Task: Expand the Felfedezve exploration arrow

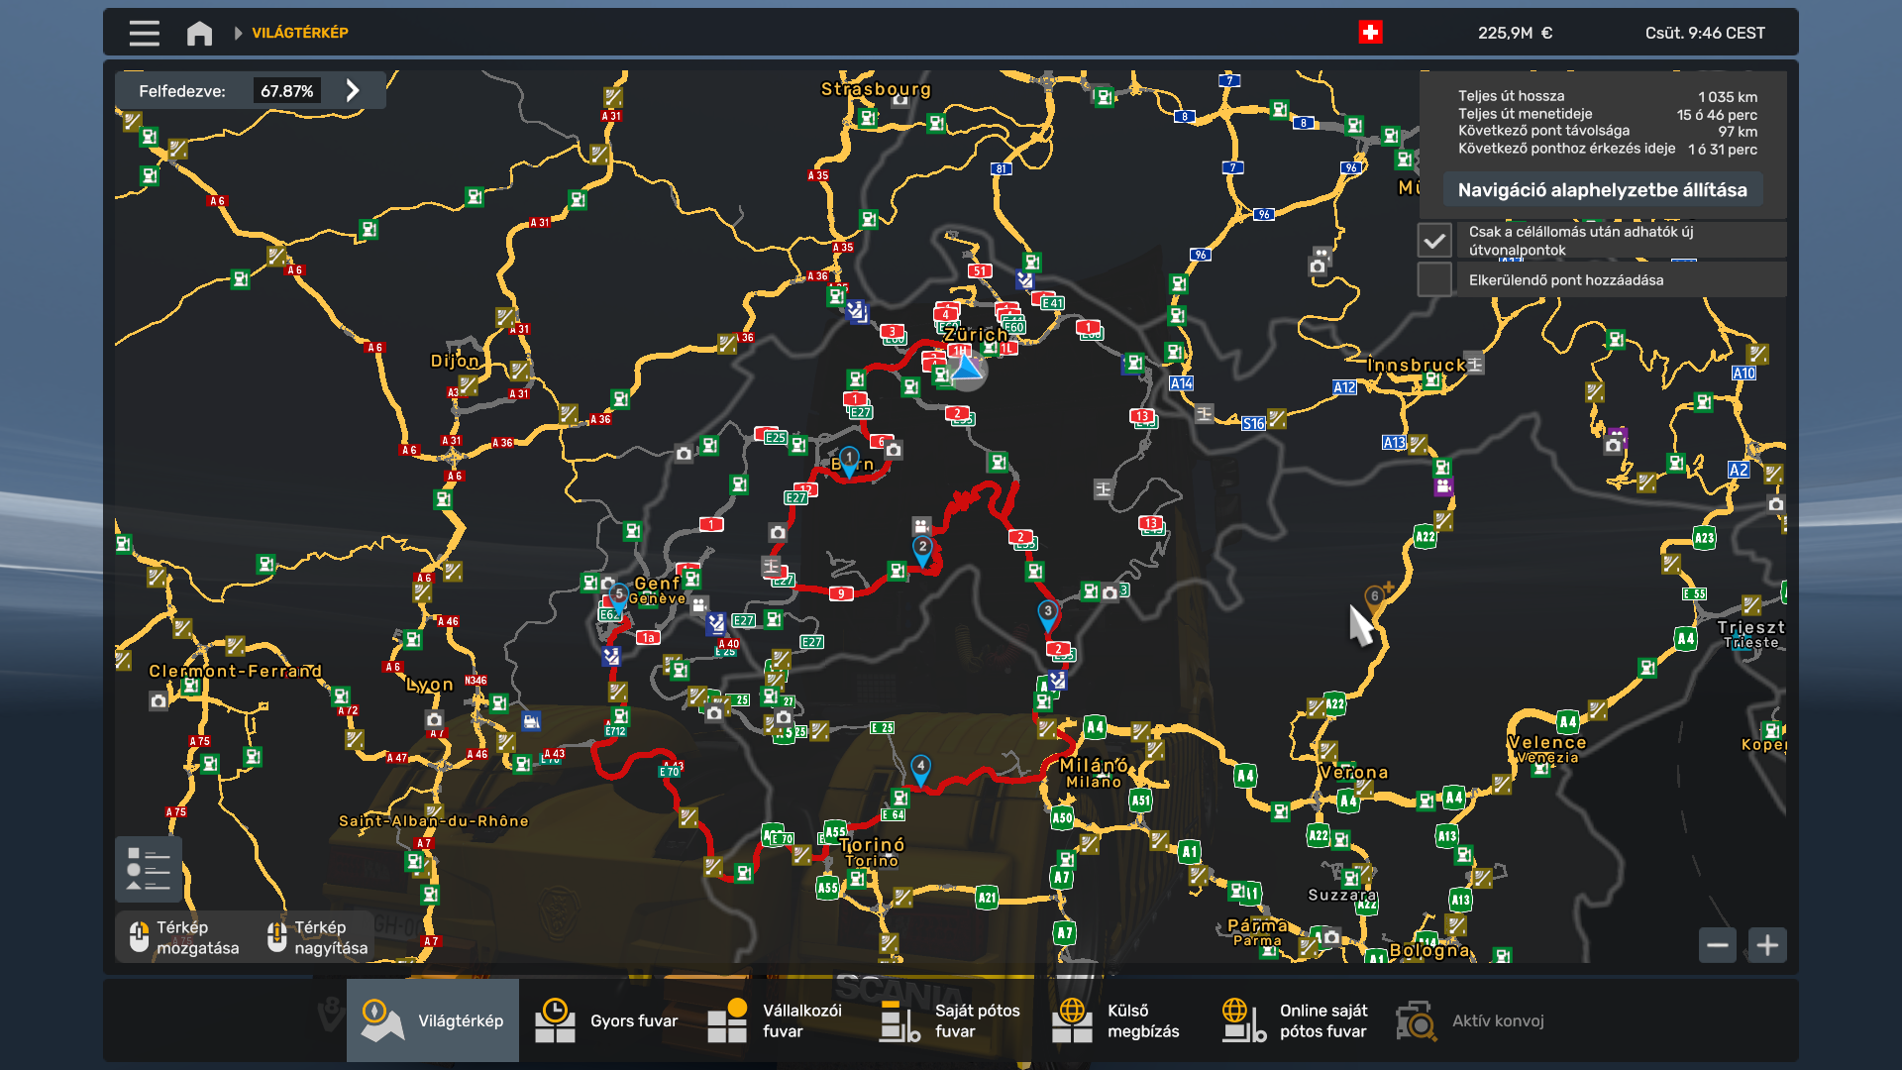Action: pyautogui.click(x=353, y=90)
